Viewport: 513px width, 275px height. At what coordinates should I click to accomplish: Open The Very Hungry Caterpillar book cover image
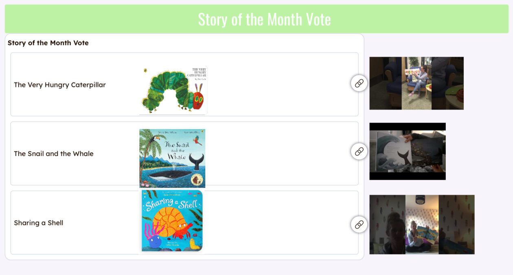(173, 90)
